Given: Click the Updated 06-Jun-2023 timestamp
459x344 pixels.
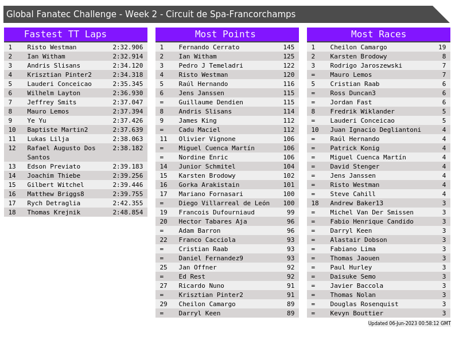Looking at the screenshot, I should click(x=409, y=323).
